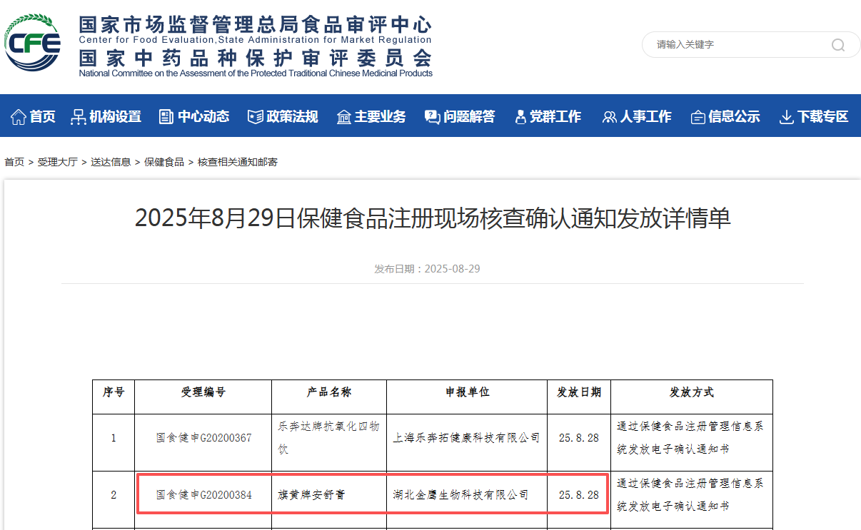Image resolution: width=861 pixels, height=530 pixels.
Task: Go to 保健食品 in the breadcrumb
Action: coord(164,162)
